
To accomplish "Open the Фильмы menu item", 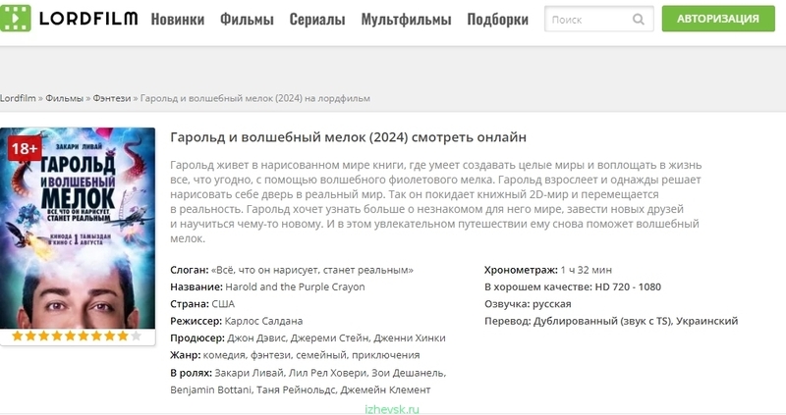I will [x=247, y=19].
